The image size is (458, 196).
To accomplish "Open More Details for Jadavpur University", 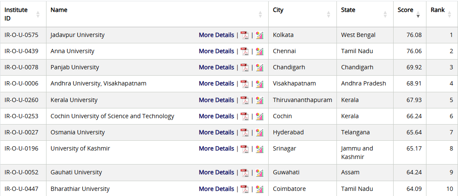I will tap(216, 35).
